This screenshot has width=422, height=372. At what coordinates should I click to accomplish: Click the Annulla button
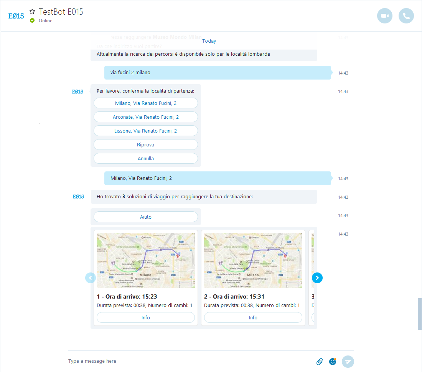[146, 158]
